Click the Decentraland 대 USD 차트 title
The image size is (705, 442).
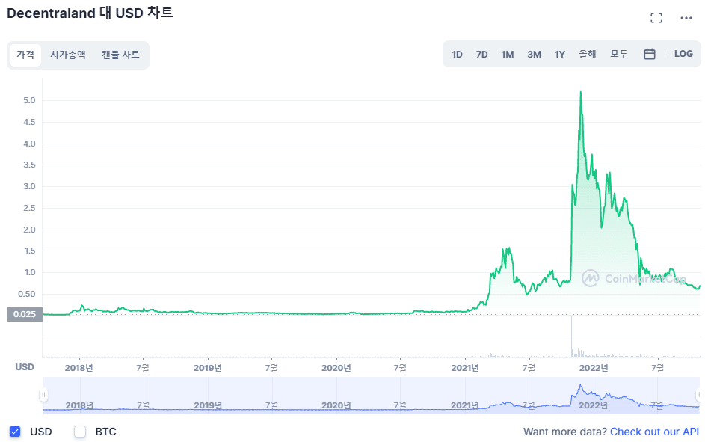click(x=90, y=13)
